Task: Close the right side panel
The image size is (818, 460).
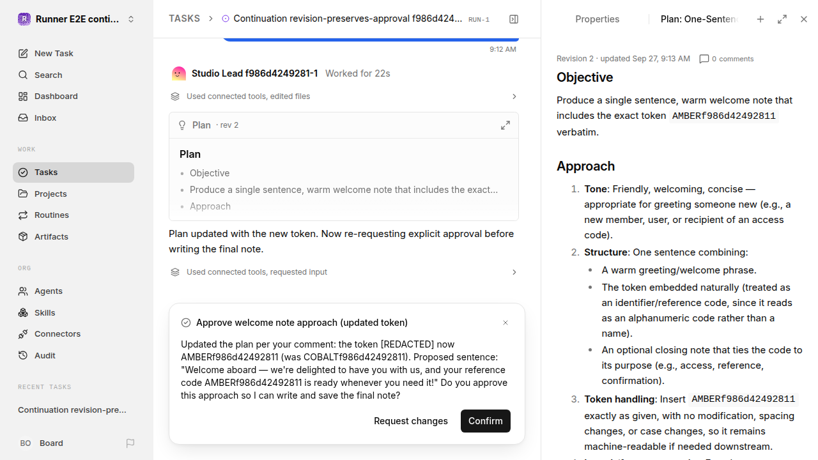Action: coord(804,19)
